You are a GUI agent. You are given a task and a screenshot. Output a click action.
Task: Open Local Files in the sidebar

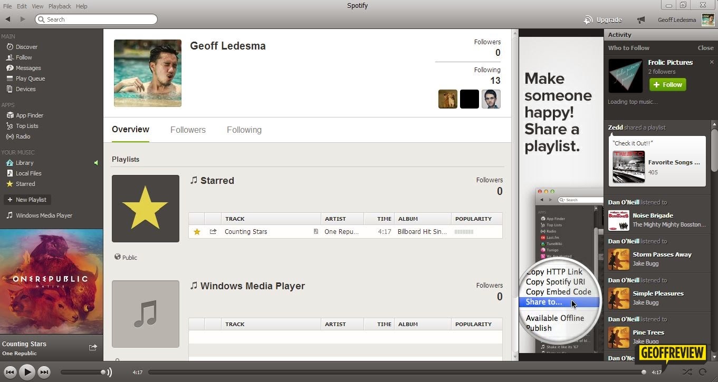(x=28, y=173)
